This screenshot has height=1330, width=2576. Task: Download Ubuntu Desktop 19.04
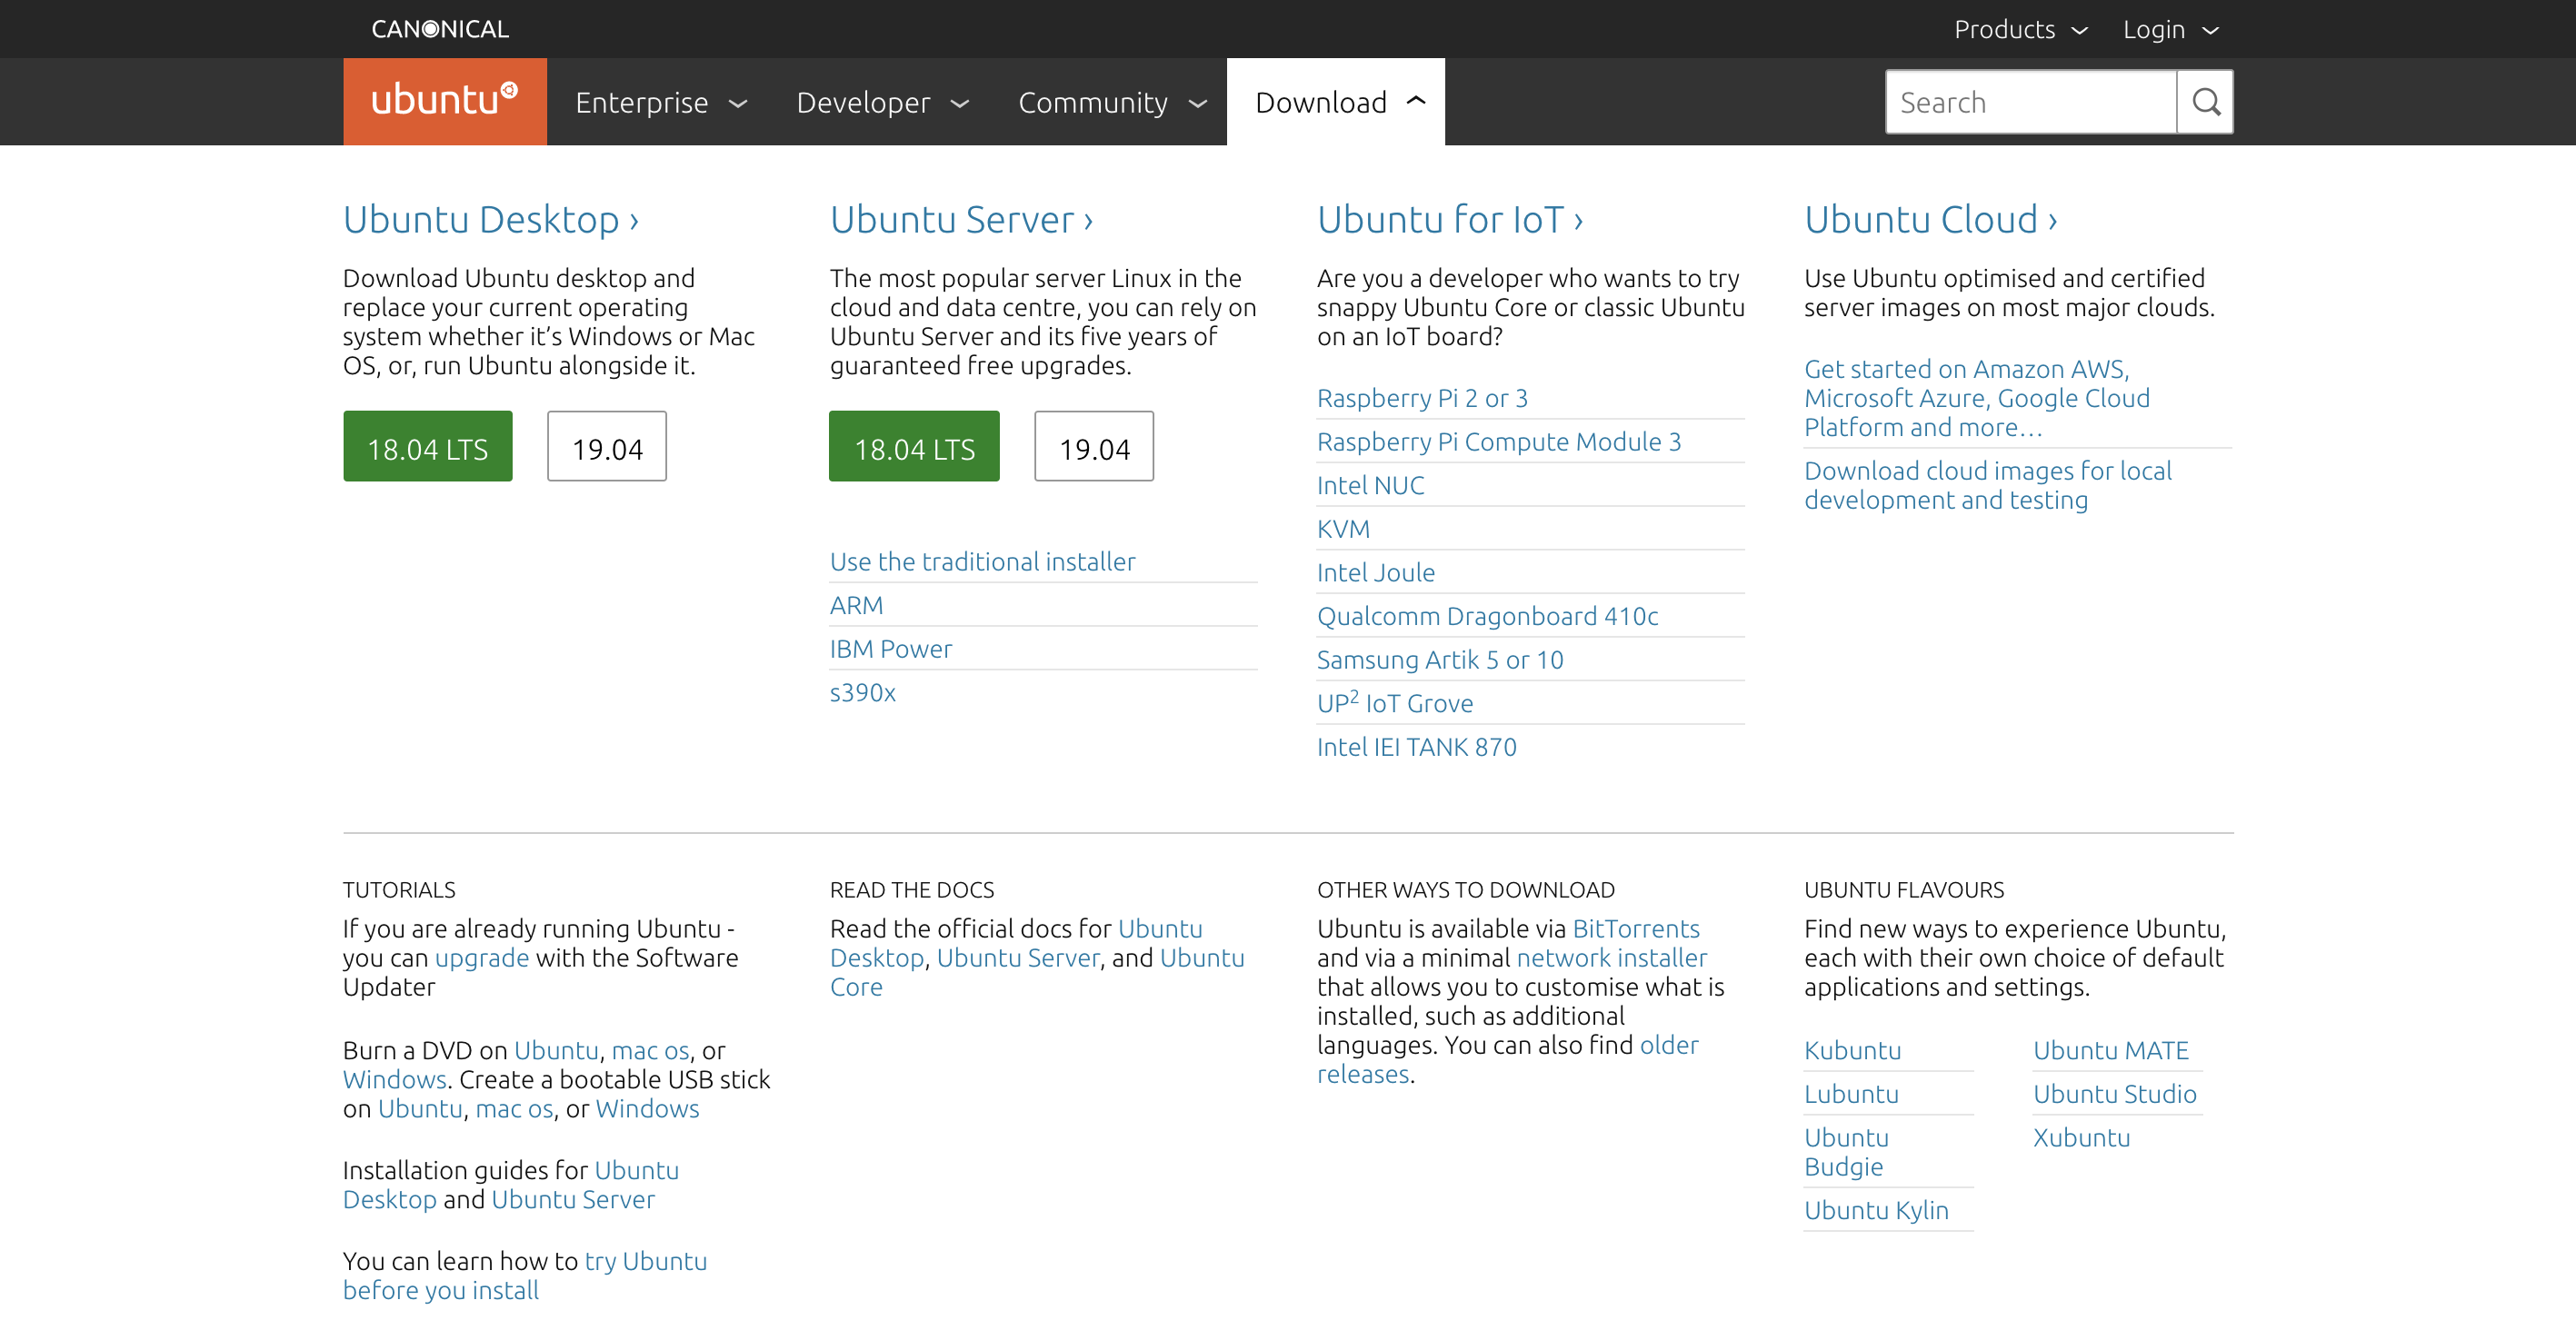pos(607,447)
